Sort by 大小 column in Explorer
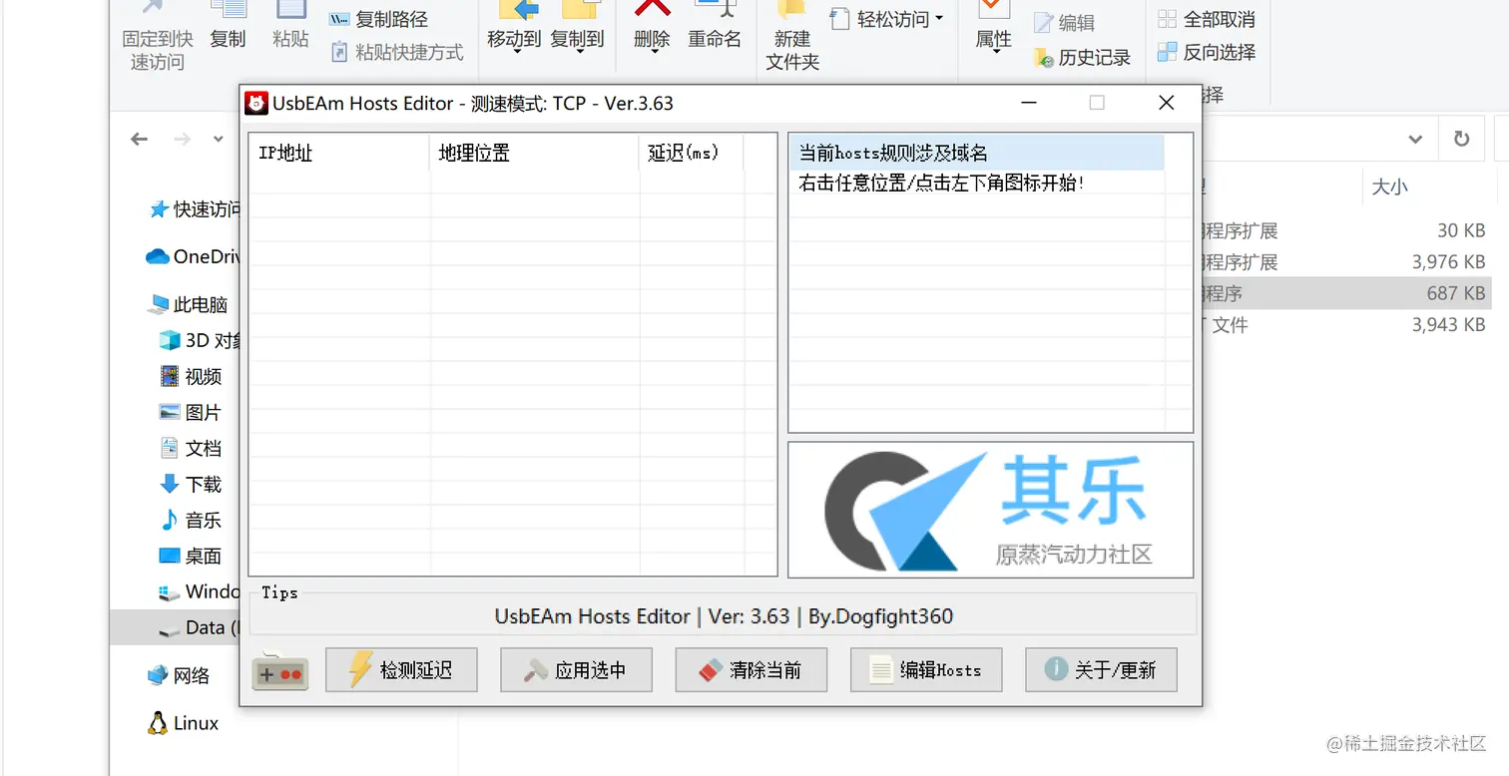 tap(1389, 187)
